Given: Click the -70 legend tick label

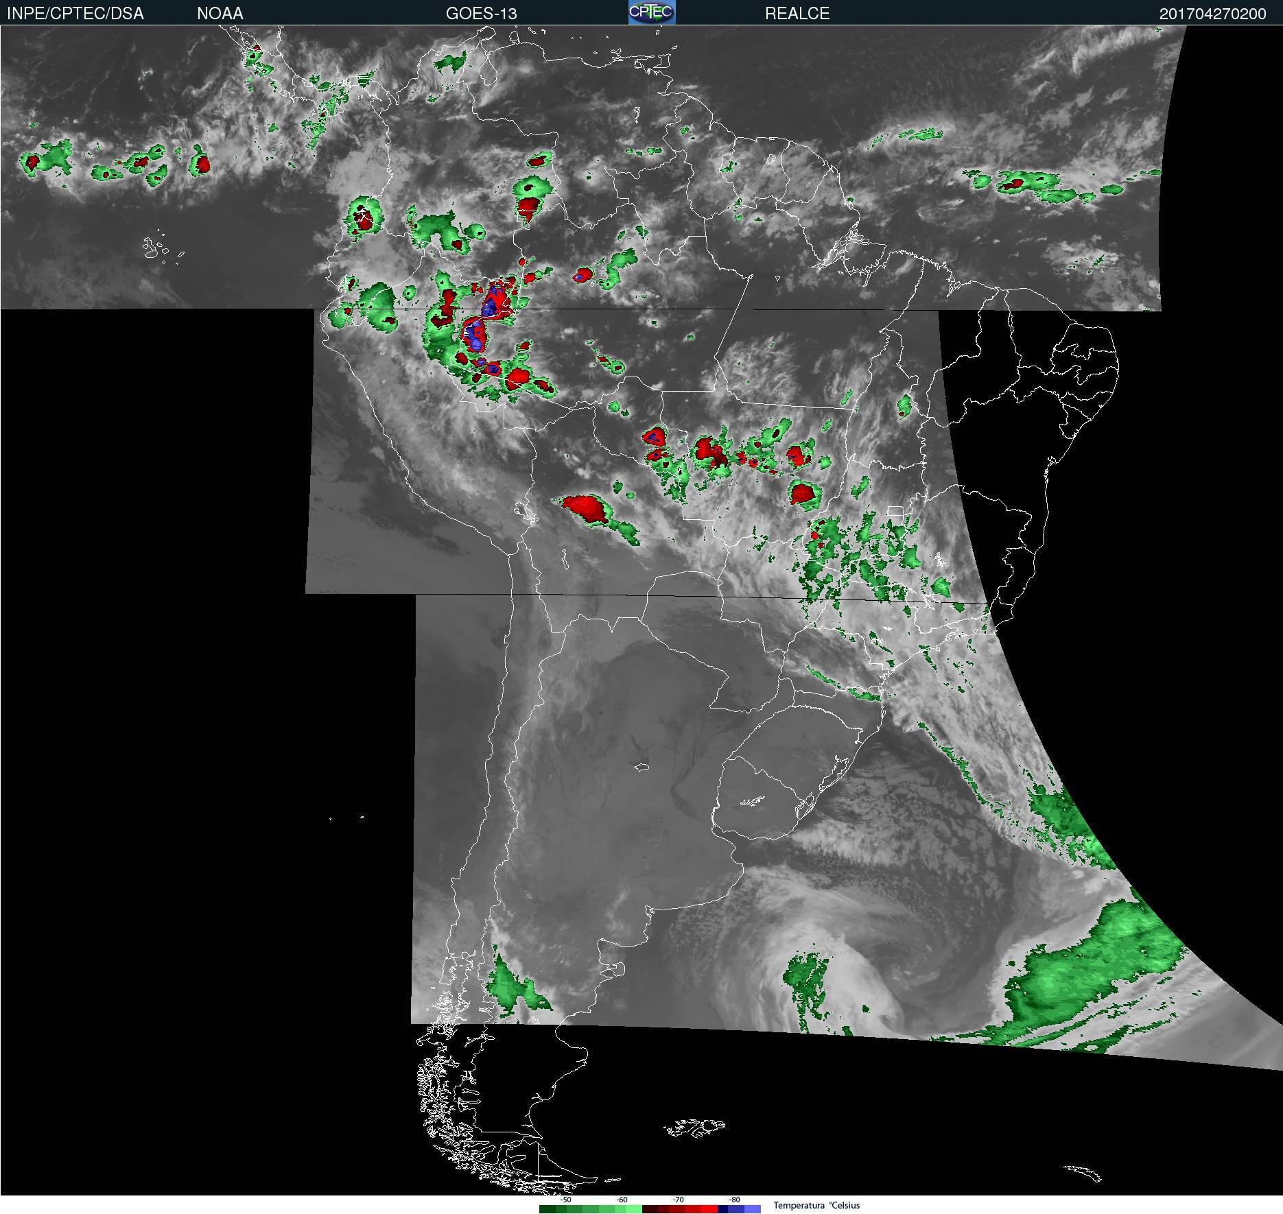Looking at the screenshot, I should point(678,1200).
